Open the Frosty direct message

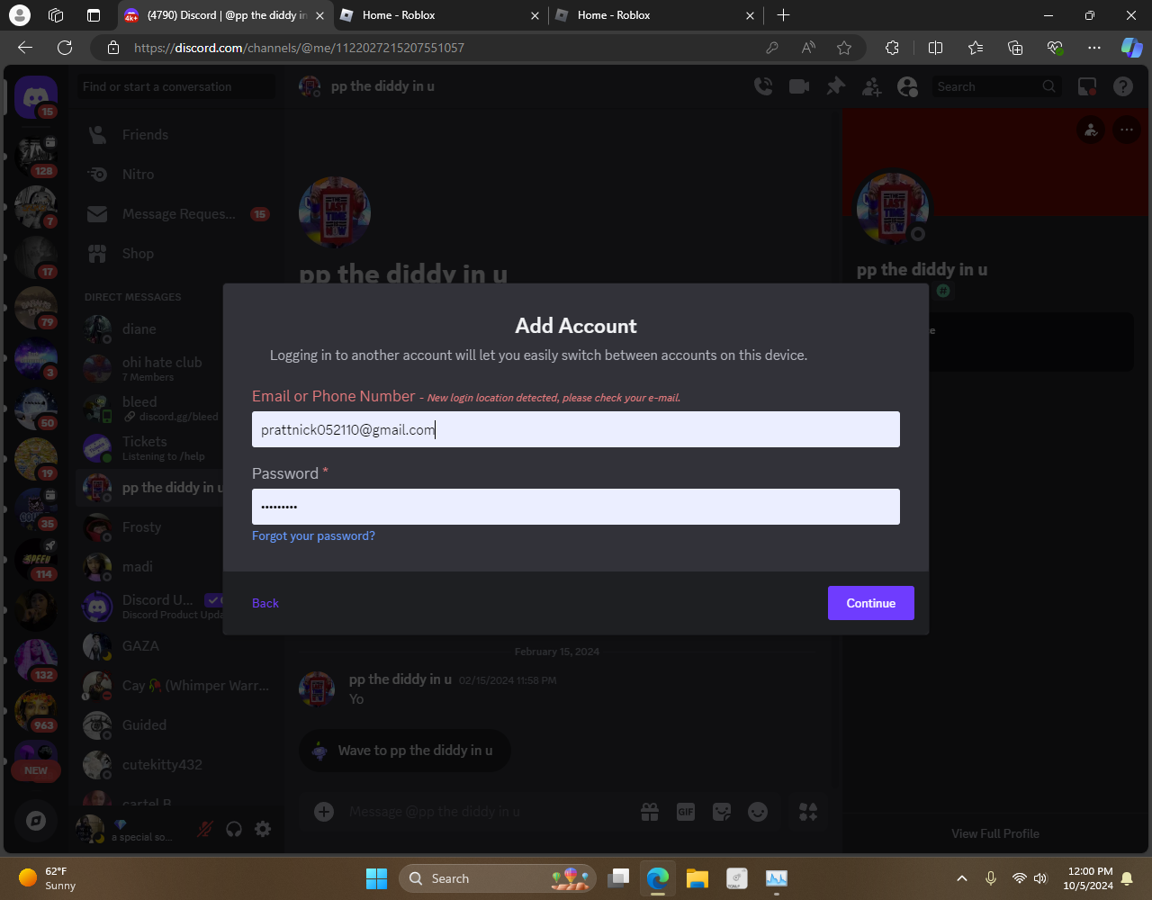coord(149,527)
